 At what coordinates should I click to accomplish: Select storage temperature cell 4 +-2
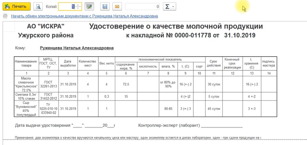tap(252, 96)
